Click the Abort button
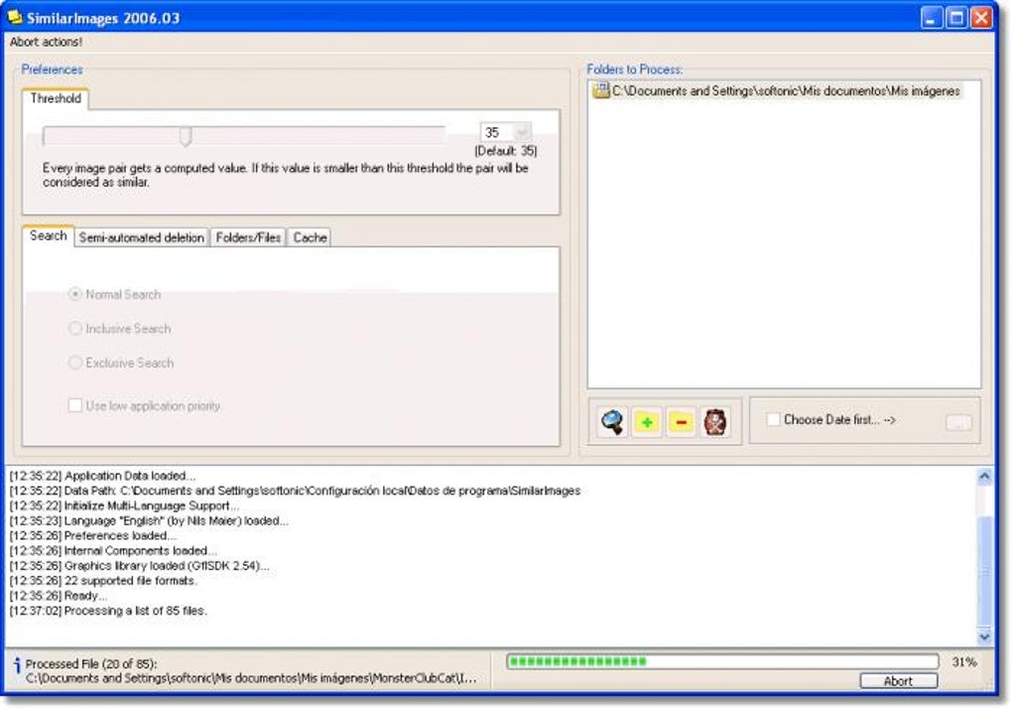The height and width of the screenshot is (709, 1012). (x=899, y=680)
